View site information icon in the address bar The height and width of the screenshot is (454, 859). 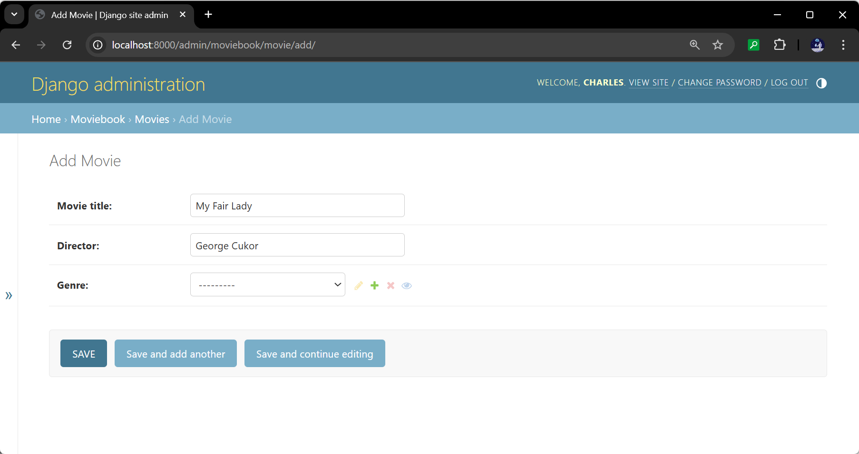(x=98, y=45)
